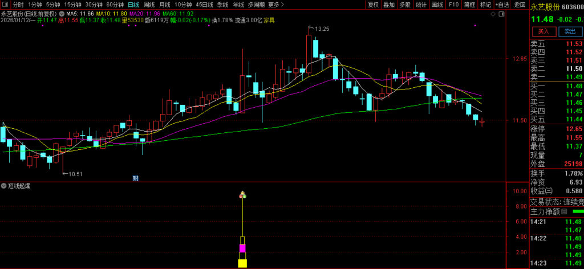Toggle the left sidebar panel icon

pyautogui.click(x=5, y=4)
